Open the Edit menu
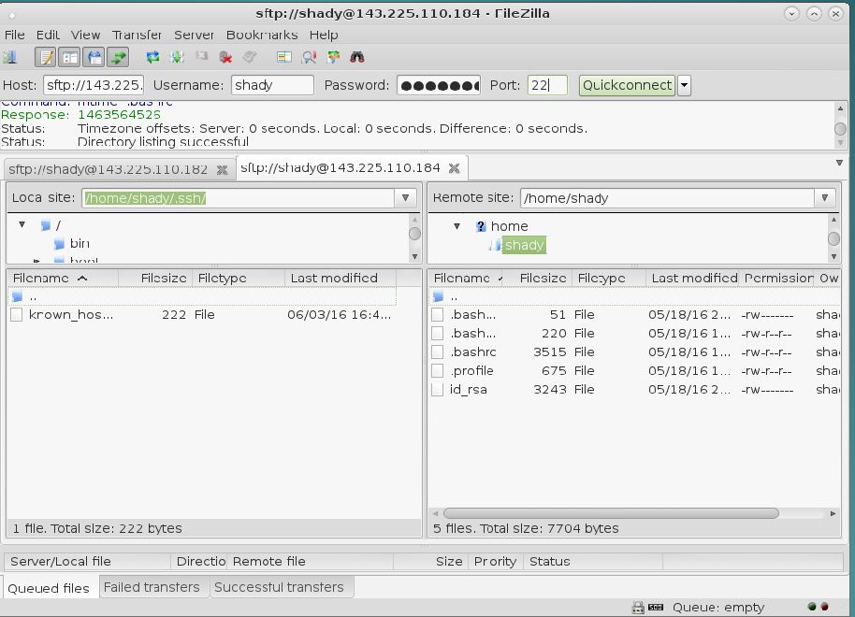The image size is (855, 617). pyautogui.click(x=48, y=35)
